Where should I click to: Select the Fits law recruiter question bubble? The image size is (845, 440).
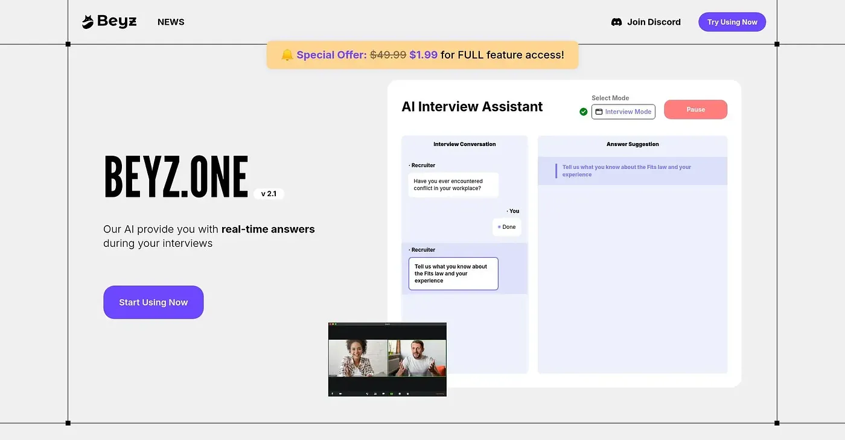(x=453, y=273)
